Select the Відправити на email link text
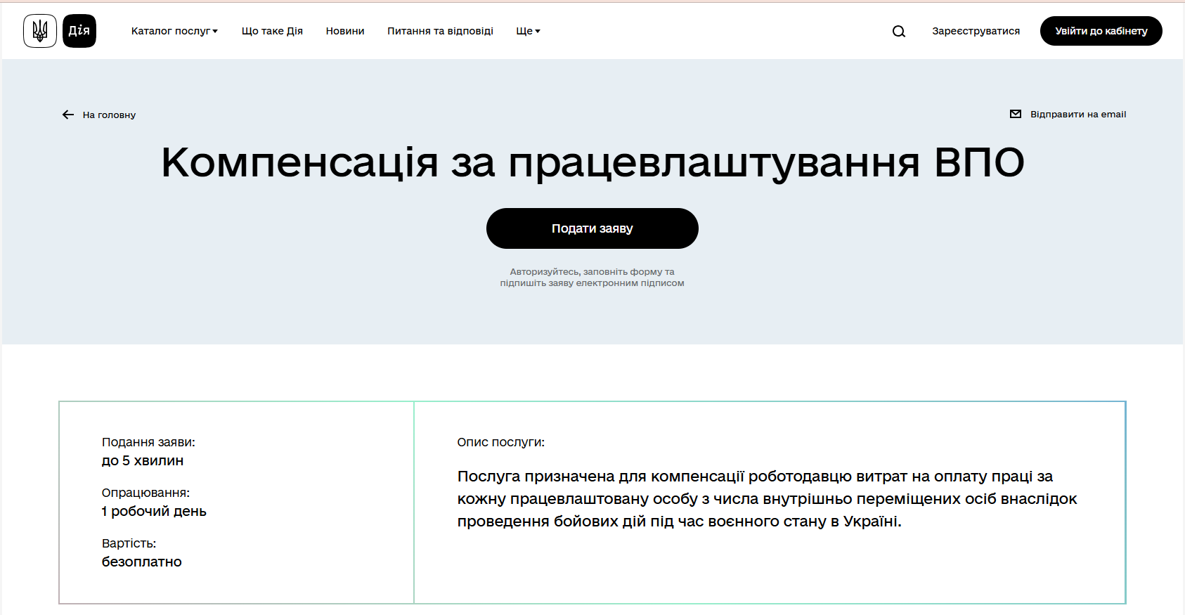 1077,114
